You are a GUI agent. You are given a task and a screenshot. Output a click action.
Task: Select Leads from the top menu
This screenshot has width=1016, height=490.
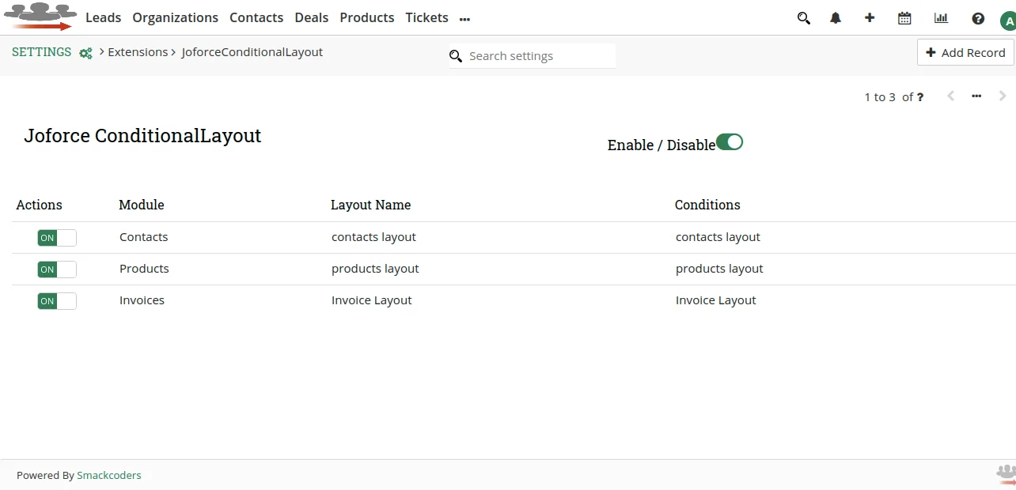103,17
